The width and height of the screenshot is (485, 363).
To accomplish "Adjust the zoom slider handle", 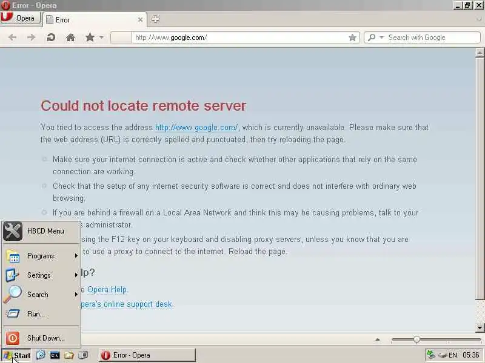I will click(x=416, y=339).
